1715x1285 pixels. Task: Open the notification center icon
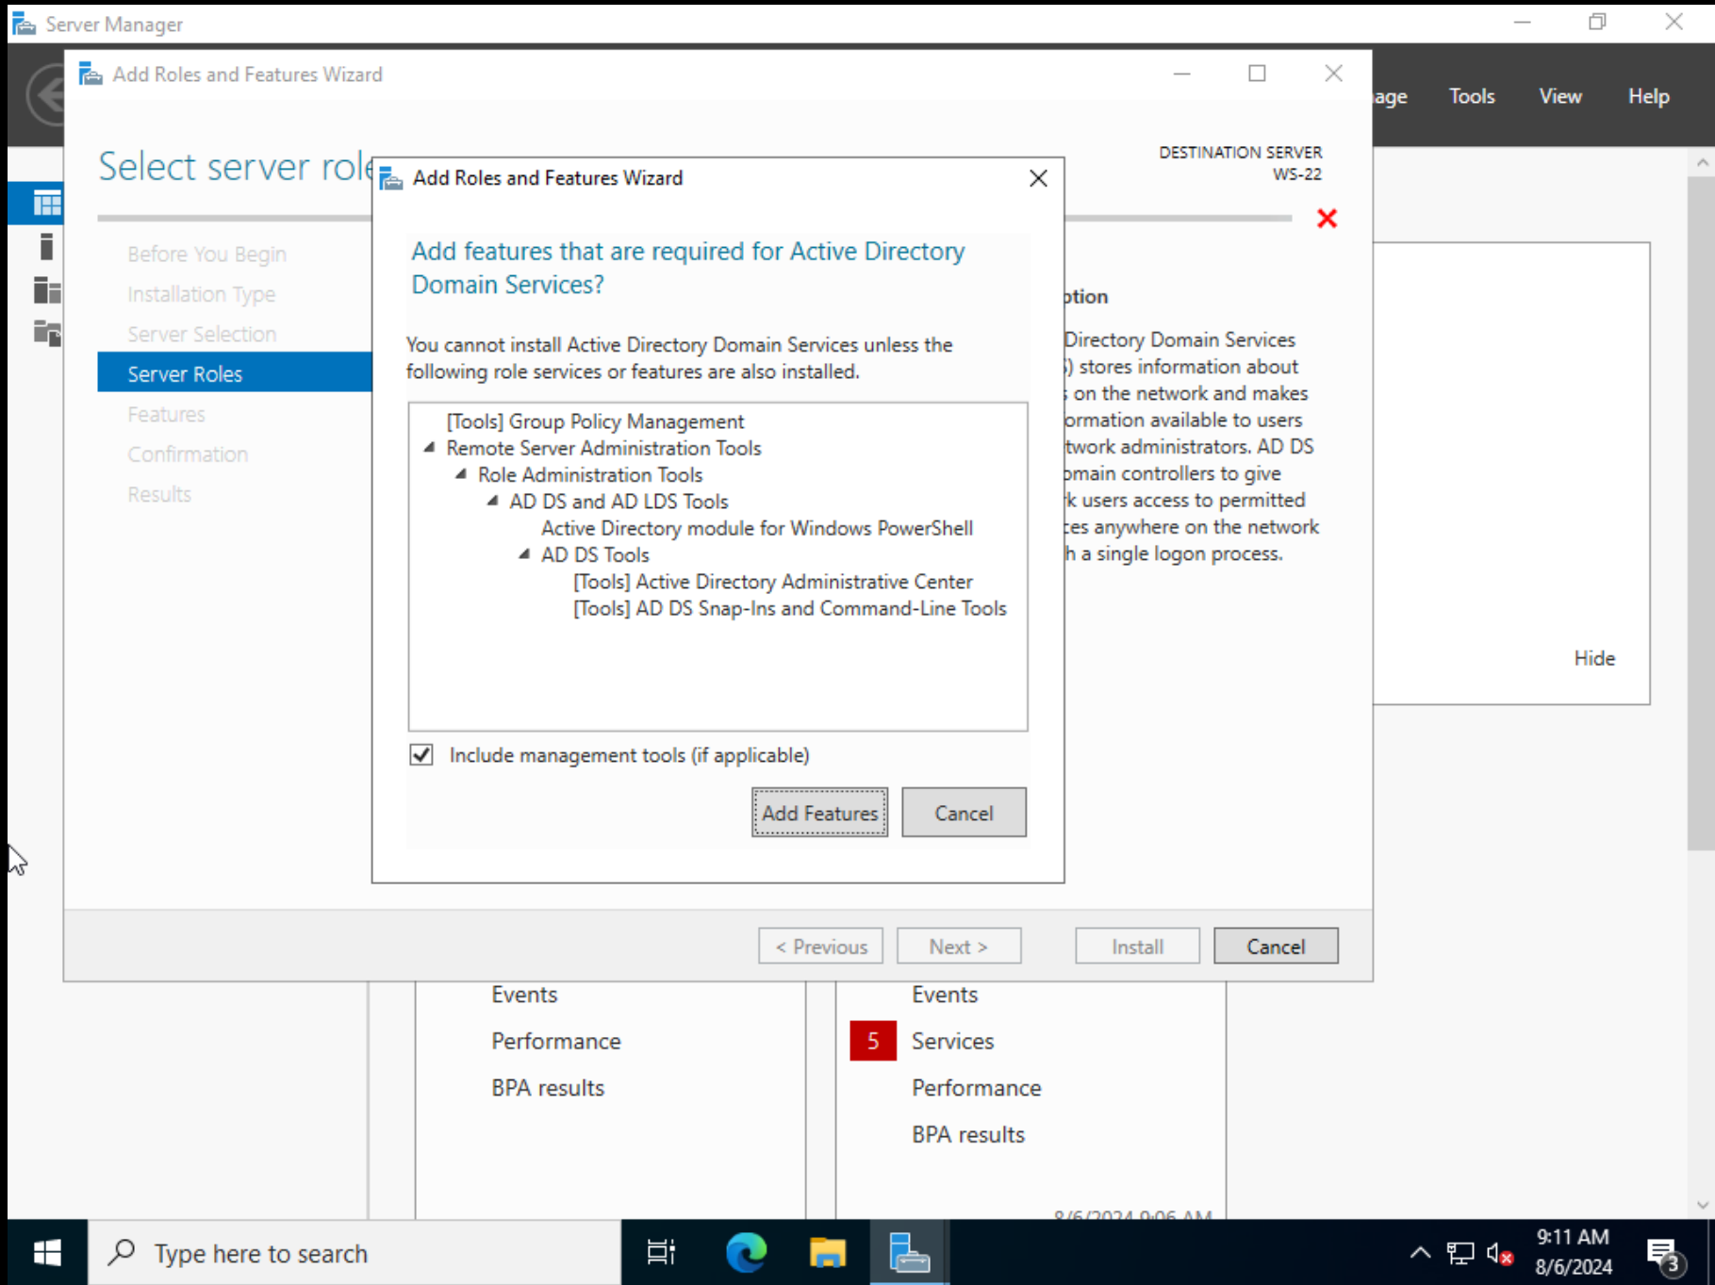1665,1255
